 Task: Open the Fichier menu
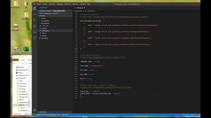pos(39,4)
